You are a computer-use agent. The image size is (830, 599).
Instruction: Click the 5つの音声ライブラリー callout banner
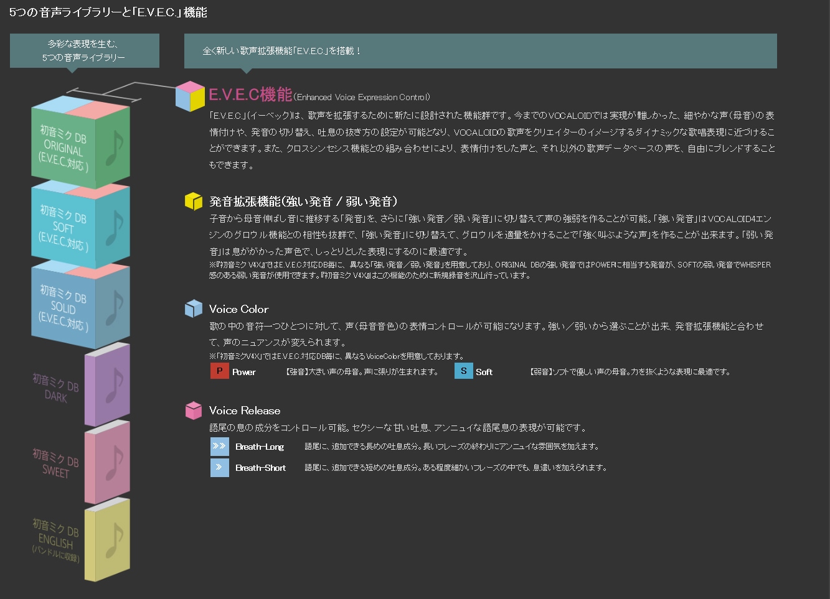click(85, 50)
